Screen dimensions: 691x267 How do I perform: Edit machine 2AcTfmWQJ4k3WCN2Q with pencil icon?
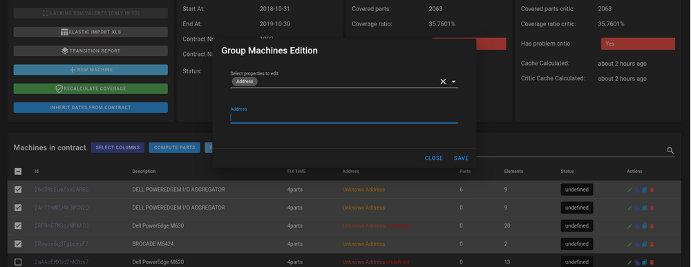tap(630, 208)
